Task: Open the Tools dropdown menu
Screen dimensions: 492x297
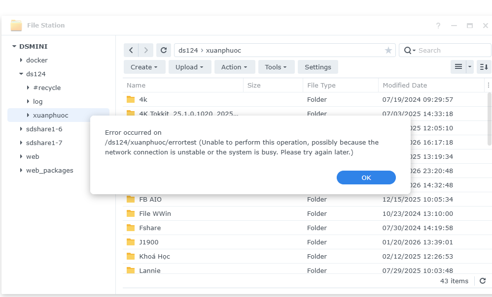Action: [x=276, y=67]
